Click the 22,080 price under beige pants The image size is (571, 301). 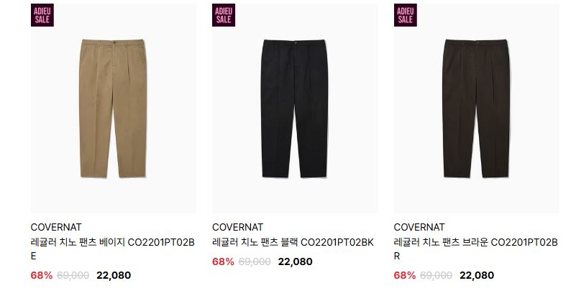(x=114, y=275)
